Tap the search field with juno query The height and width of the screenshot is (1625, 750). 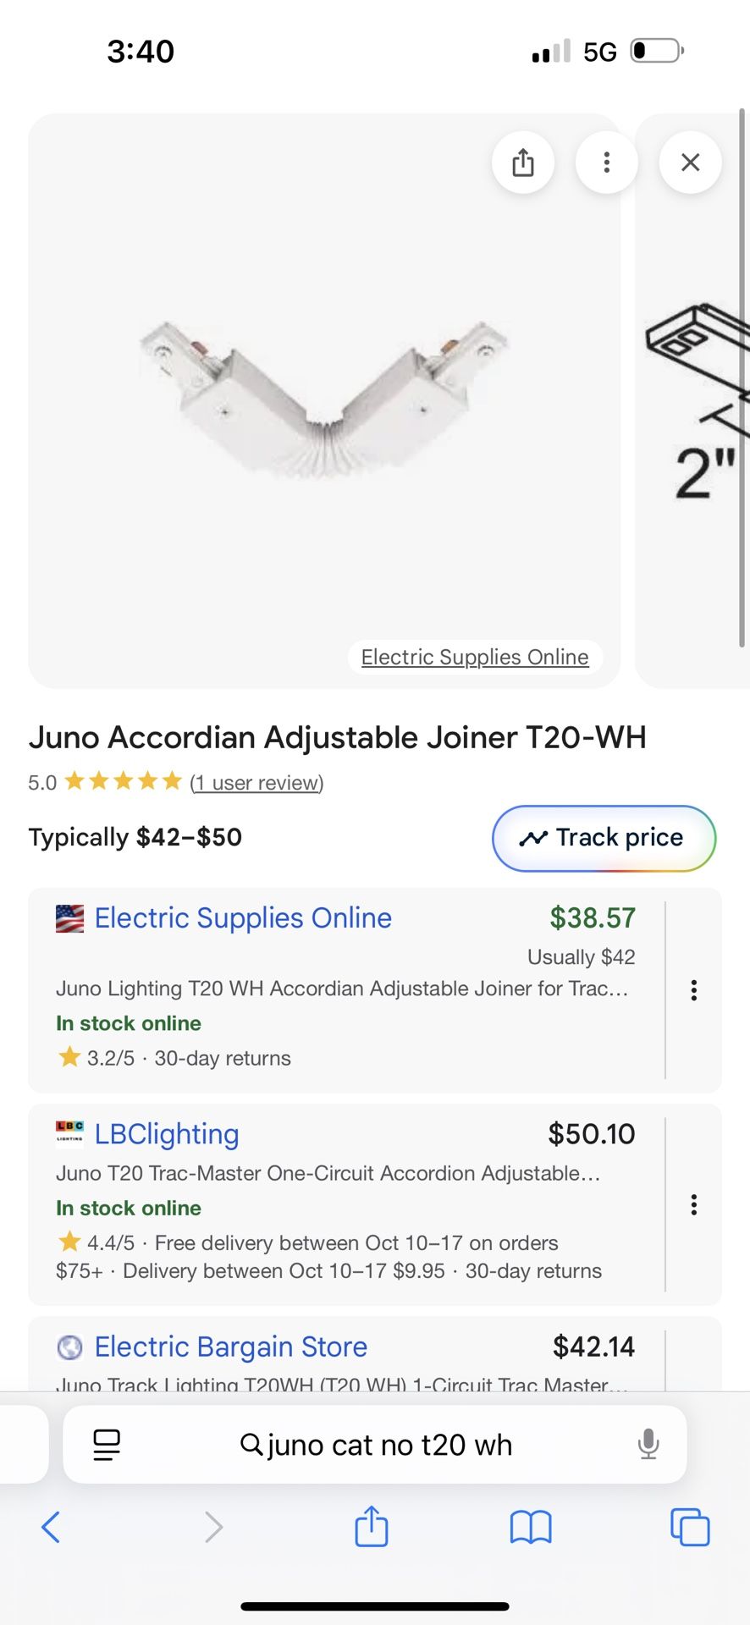[377, 1444]
